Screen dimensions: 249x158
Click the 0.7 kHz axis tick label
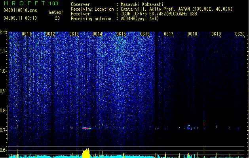pos(4,130)
